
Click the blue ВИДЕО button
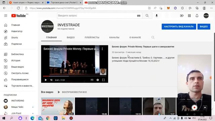(x=204, y=27)
